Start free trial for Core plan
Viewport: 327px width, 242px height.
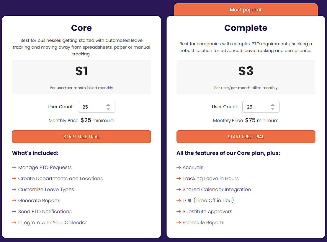81,137
